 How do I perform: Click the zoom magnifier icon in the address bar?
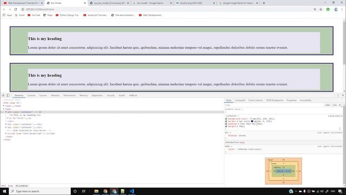click(x=315, y=9)
